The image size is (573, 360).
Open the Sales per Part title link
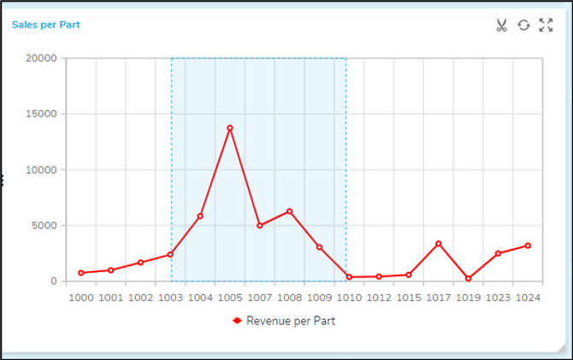tap(45, 25)
